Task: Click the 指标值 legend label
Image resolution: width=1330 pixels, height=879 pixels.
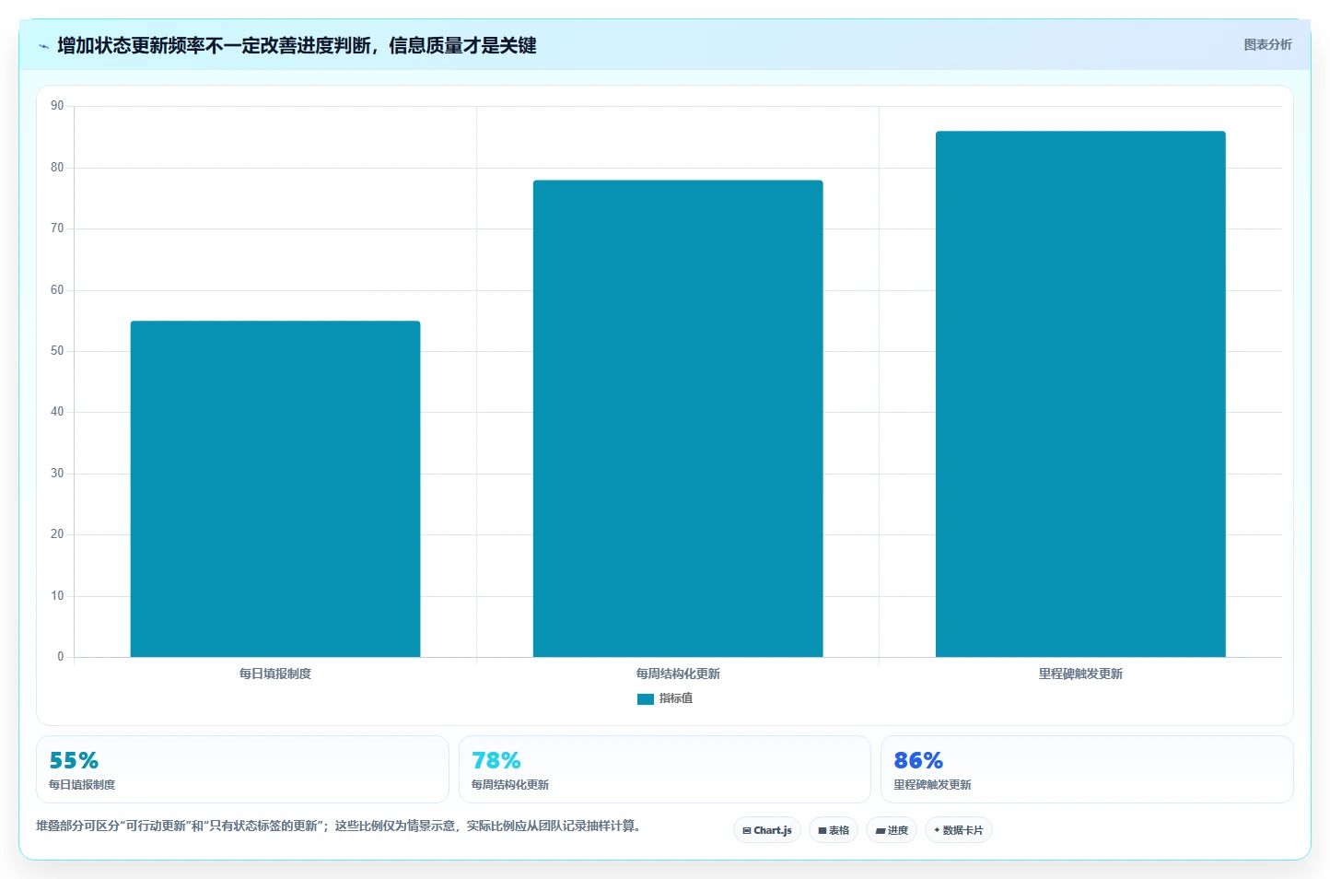Action: [676, 698]
